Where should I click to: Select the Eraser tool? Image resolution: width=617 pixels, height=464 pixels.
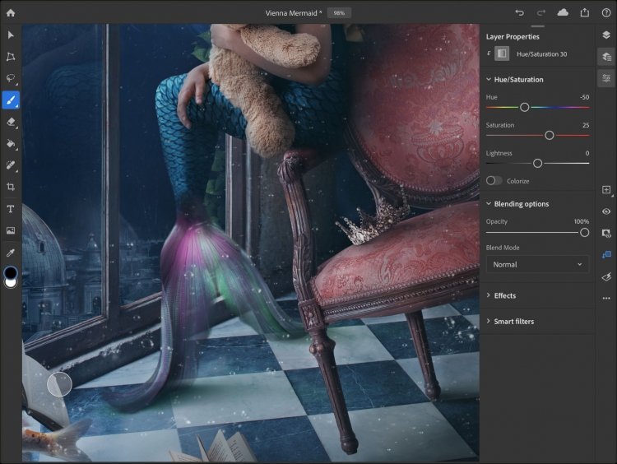[11, 122]
